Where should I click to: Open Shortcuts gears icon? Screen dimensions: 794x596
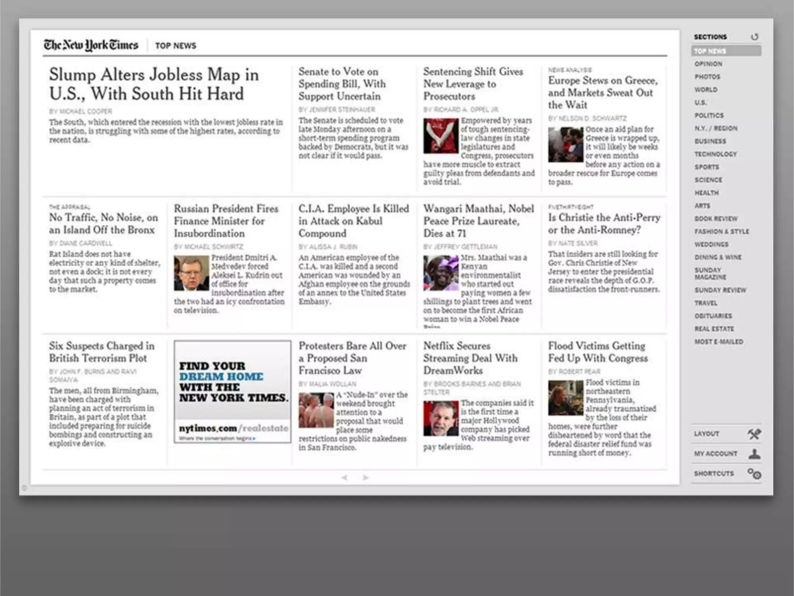pos(754,473)
